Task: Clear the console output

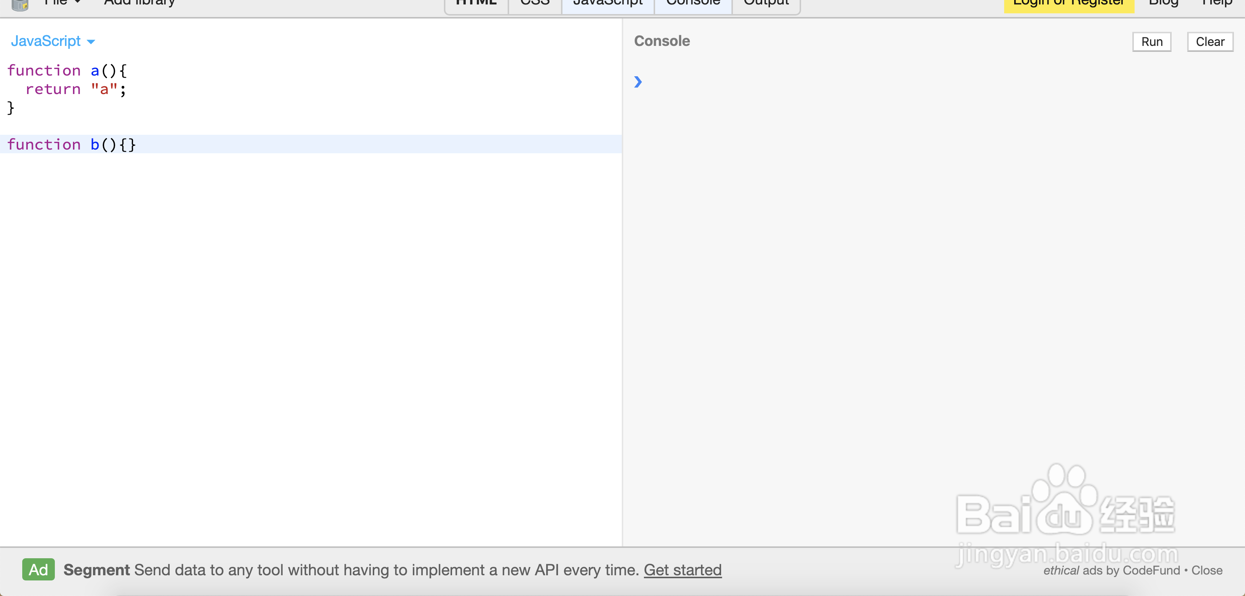Action: [x=1210, y=42]
